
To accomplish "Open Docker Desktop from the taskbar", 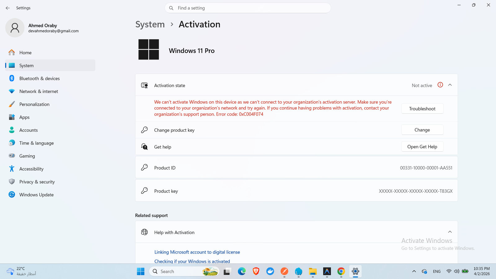I will tap(270, 271).
